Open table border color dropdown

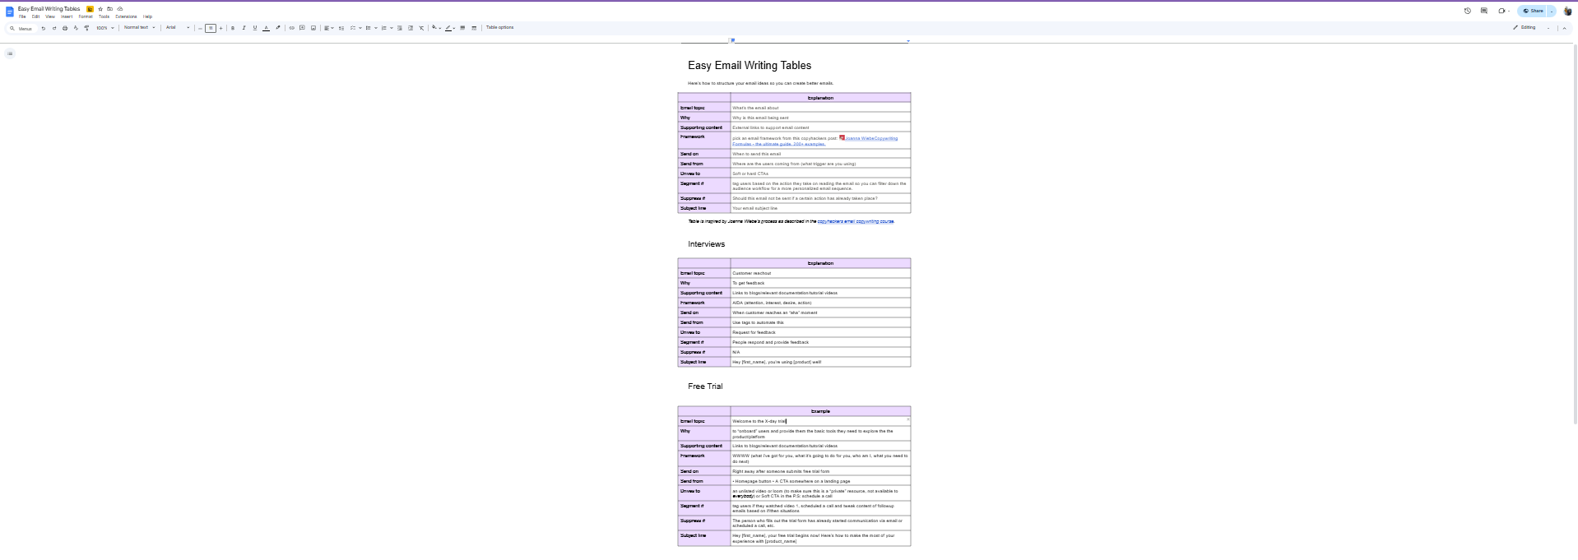point(450,28)
